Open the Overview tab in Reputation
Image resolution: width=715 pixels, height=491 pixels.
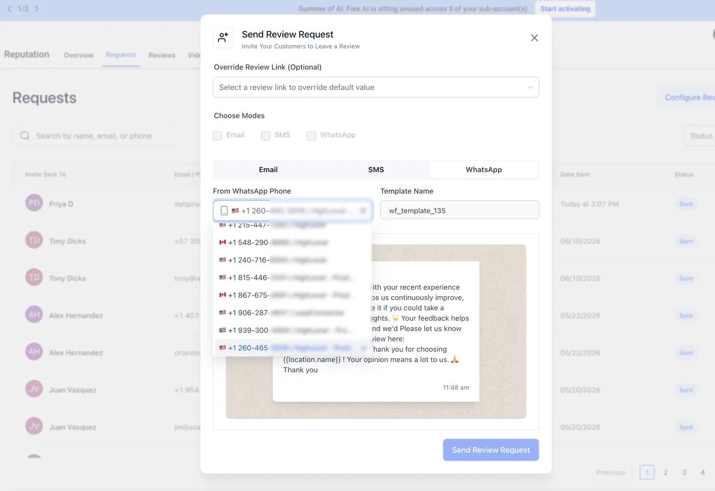(79, 55)
